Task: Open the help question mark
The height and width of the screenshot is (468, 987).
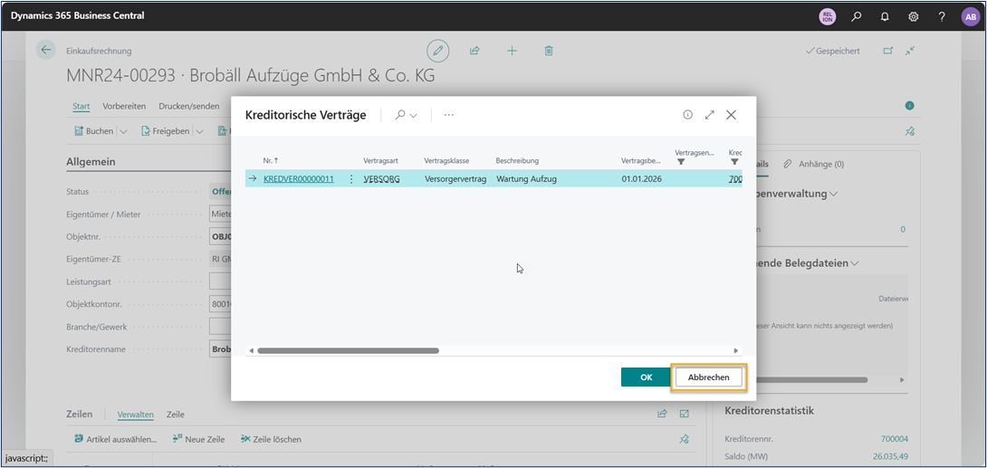Action: 942,16
